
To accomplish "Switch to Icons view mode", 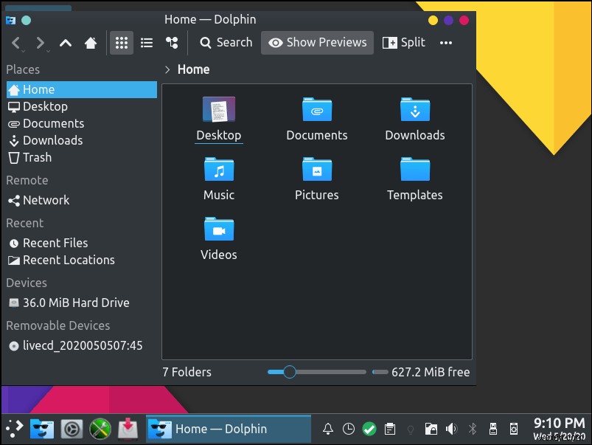I will (121, 42).
